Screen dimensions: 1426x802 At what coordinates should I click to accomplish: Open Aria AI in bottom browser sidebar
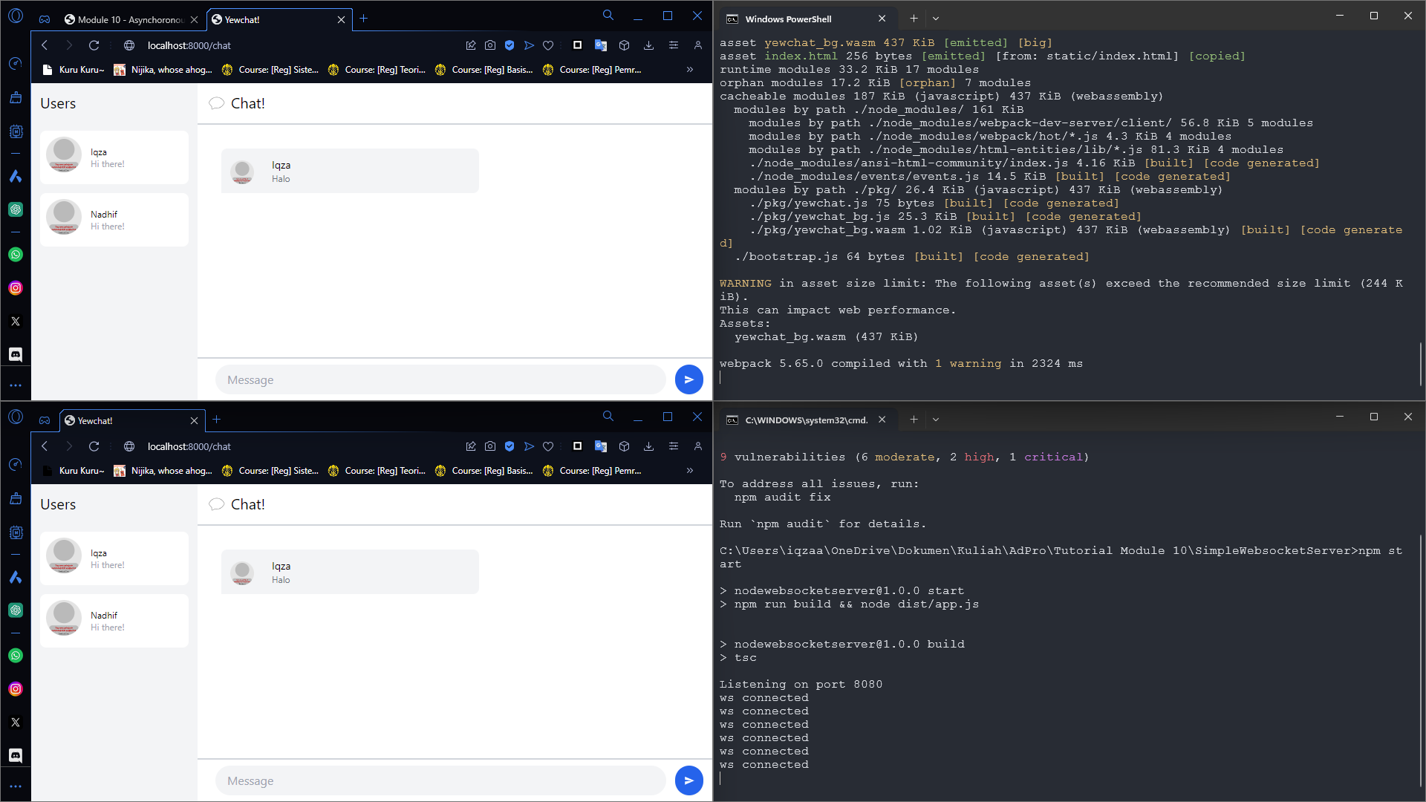16,577
